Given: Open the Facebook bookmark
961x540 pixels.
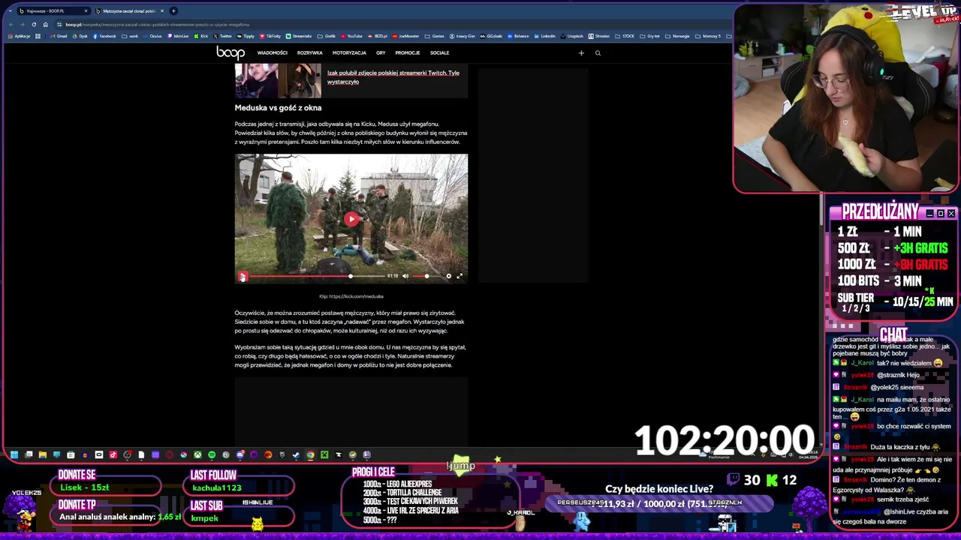Looking at the screenshot, I should 104,36.
